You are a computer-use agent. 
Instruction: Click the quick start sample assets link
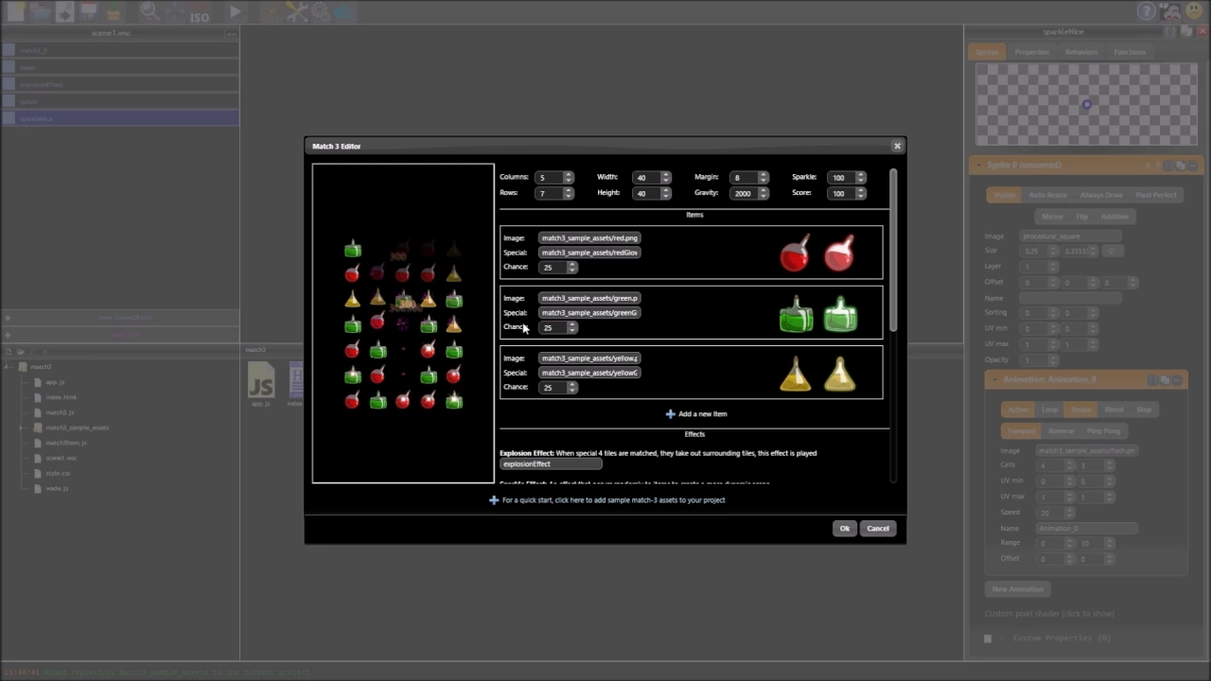(x=607, y=499)
